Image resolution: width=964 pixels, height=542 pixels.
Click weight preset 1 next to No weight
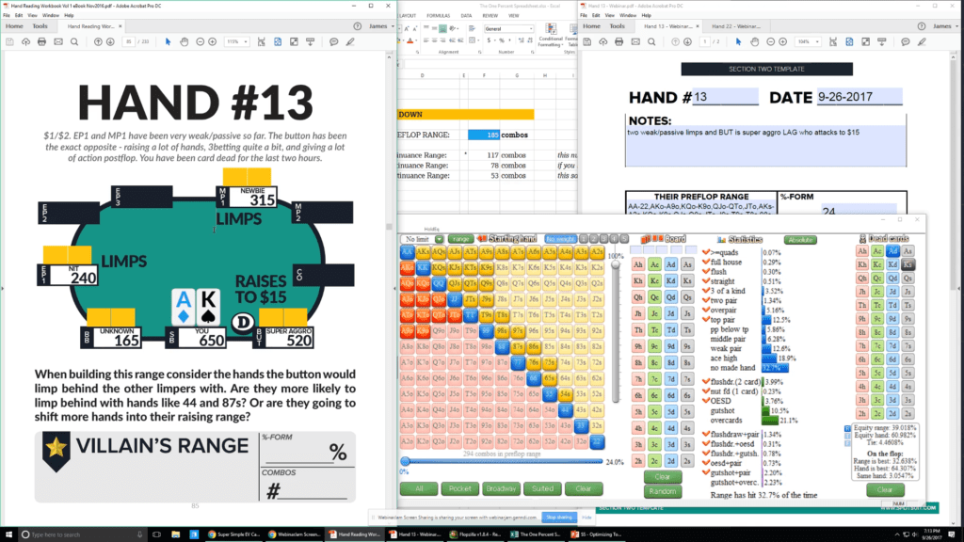click(584, 238)
